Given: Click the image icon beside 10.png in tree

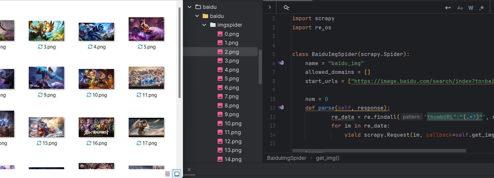Looking at the screenshot, I should click(220, 123).
